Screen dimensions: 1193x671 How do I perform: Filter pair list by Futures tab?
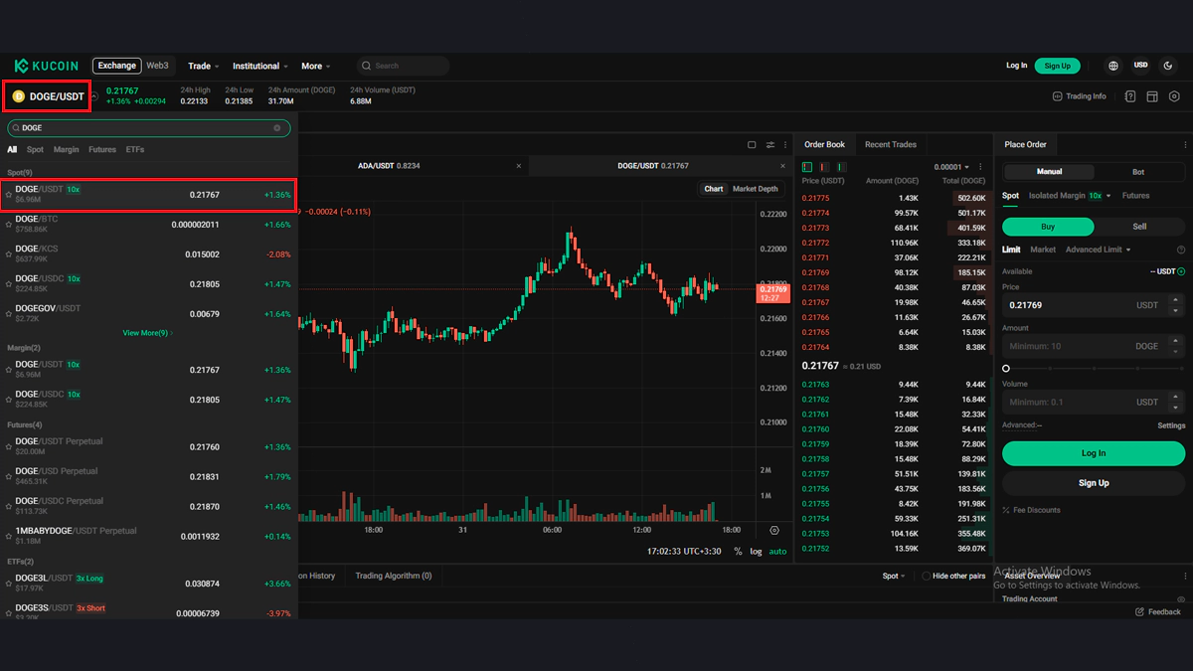point(102,150)
